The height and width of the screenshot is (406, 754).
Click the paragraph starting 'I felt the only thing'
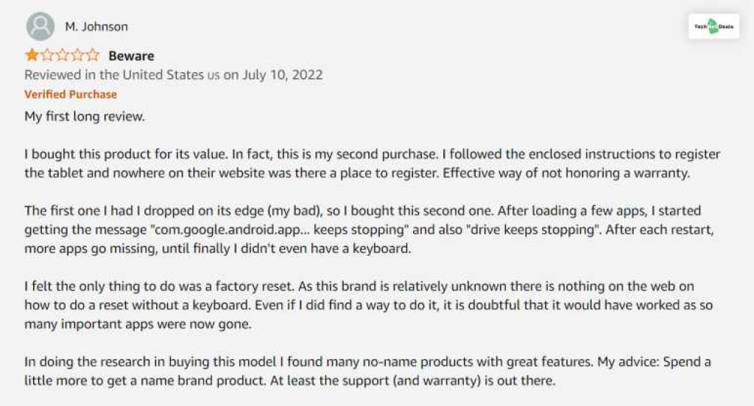point(369,305)
